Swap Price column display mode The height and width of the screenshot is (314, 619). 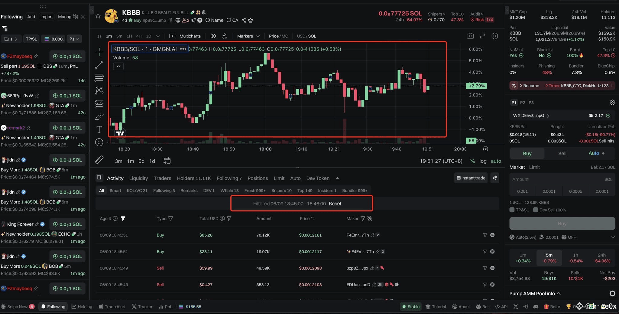pyautogui.click(x=313, y=218)
